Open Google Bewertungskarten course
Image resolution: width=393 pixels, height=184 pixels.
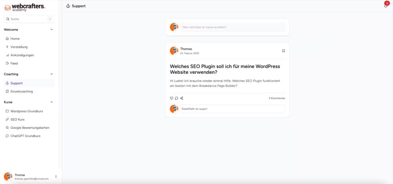pos(29,128)
